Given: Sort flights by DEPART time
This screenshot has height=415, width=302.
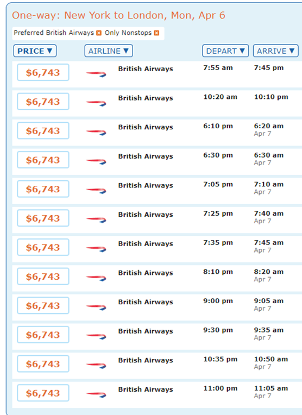Looking at the screenshot, I should (x=225, y=51).
